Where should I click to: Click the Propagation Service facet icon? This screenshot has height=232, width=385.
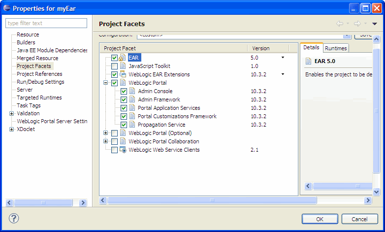coord(132,125)
